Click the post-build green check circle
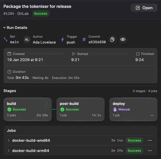161x159 pixels. point(62,109)
